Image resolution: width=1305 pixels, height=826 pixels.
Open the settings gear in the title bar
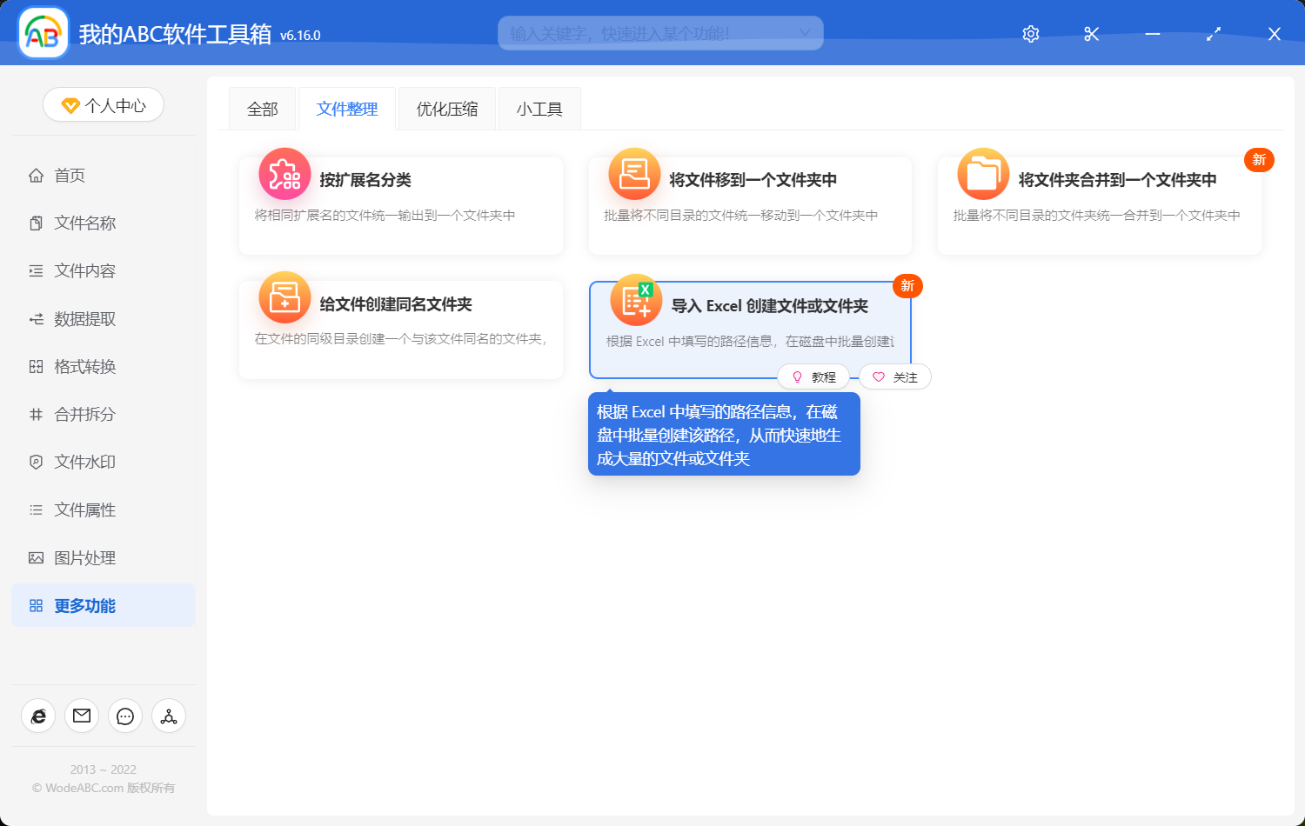click(x=1030, y=34)
